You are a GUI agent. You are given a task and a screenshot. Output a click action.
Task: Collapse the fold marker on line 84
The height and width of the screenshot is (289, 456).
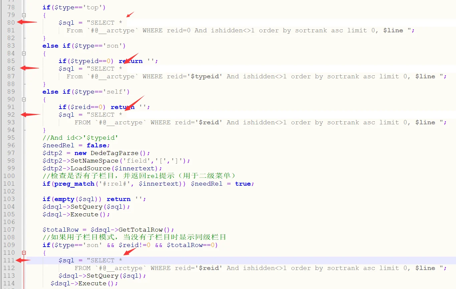24,53
